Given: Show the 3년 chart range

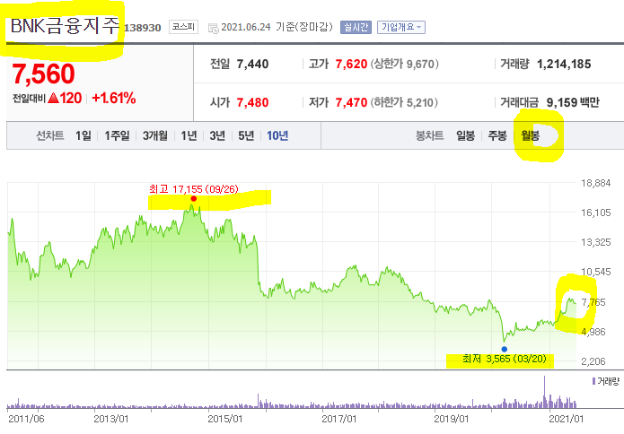Looking at the screenshot, I should click(217, 136).
